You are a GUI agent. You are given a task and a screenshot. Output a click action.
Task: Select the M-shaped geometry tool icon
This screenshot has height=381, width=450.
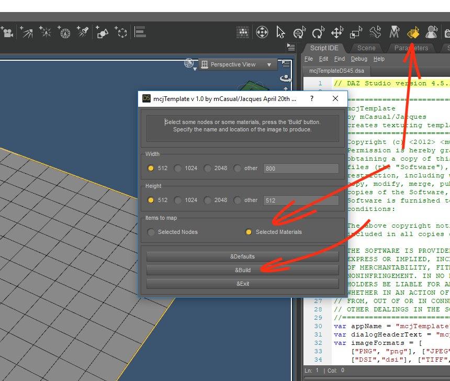tap(394, 32)
